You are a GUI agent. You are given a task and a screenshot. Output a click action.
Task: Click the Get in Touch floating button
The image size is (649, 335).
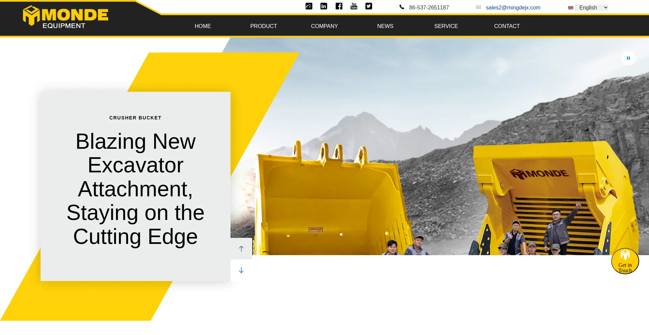625,261
